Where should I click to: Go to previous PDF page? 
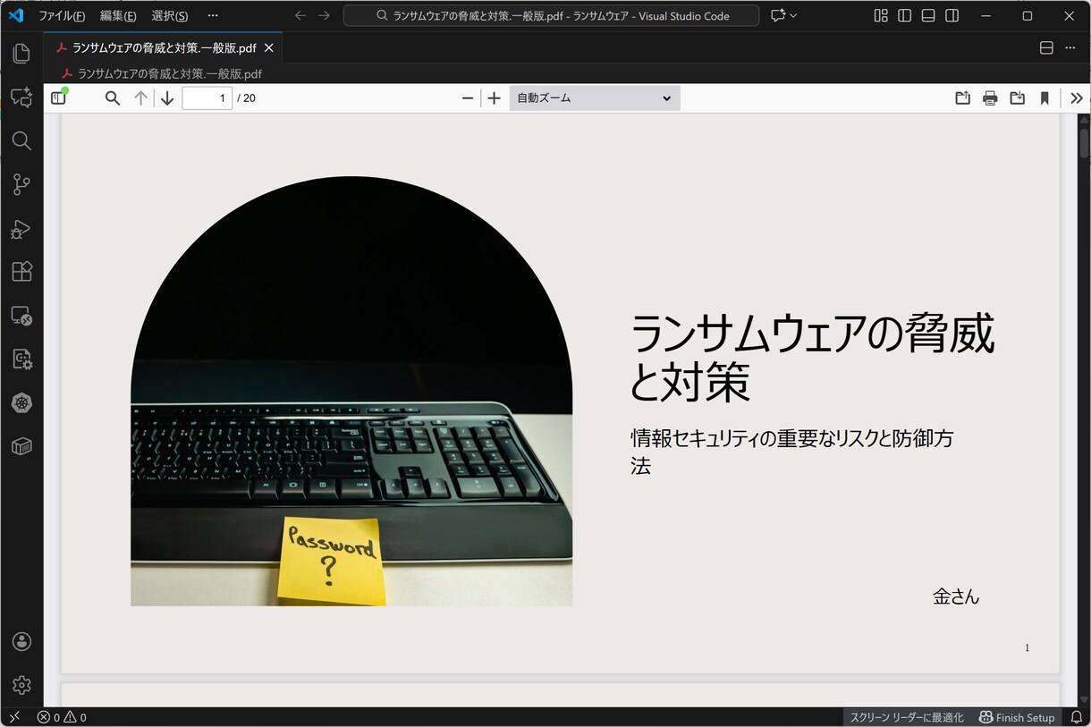[140, 98]
